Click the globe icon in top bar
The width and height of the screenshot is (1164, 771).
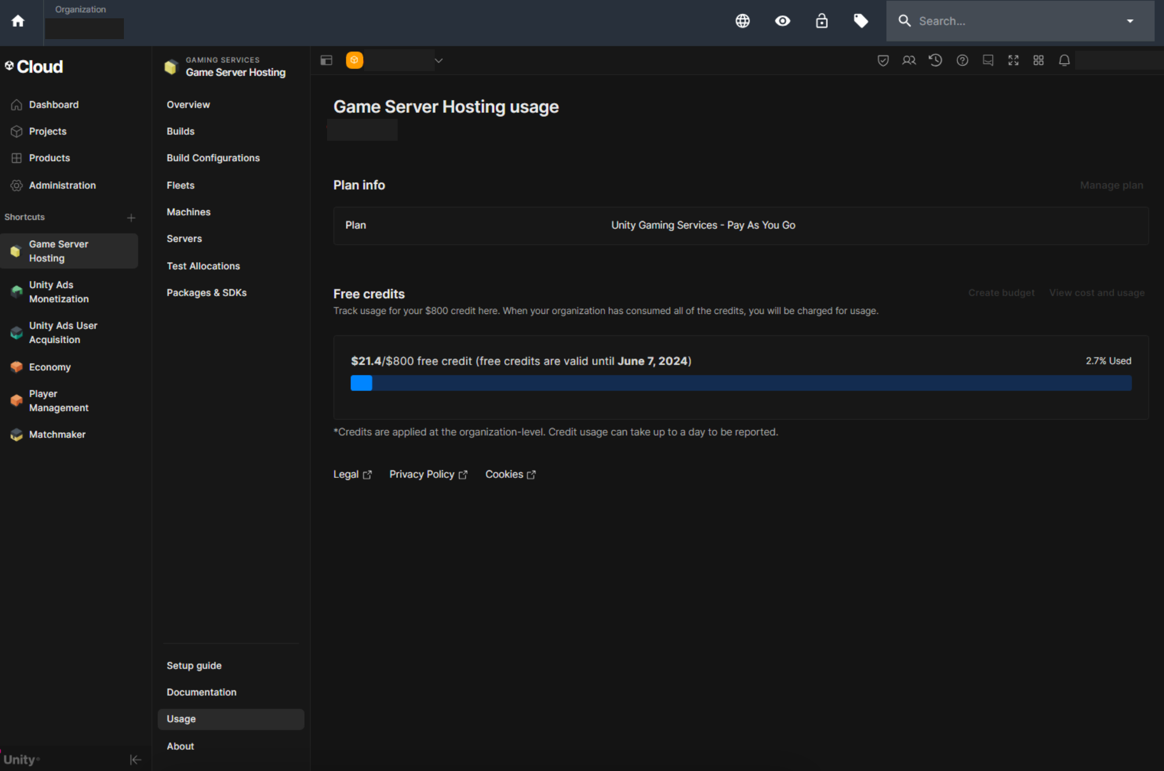[x=742, y=21]
